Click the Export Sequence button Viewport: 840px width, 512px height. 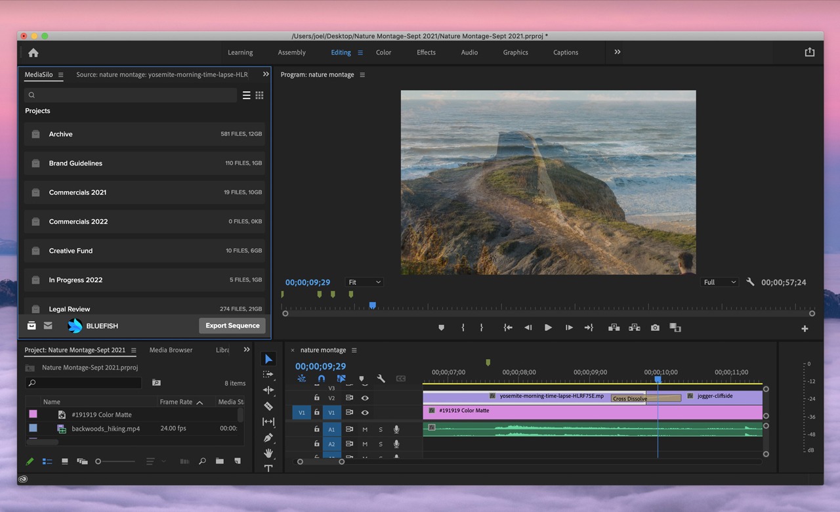tap(232, 326)
